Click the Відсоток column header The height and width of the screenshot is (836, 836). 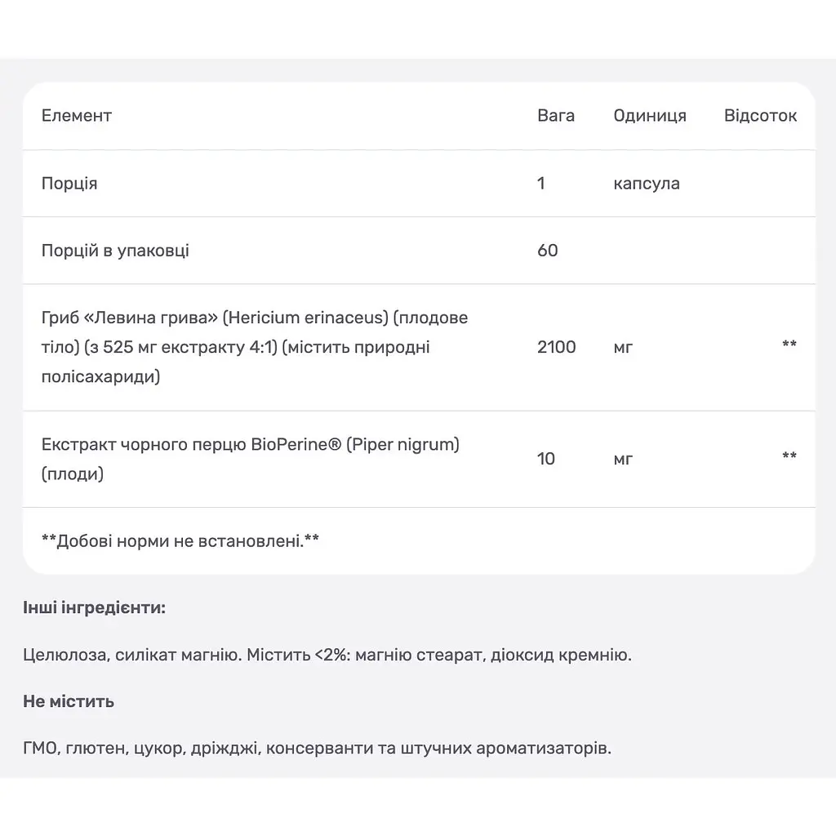(760, 116)
